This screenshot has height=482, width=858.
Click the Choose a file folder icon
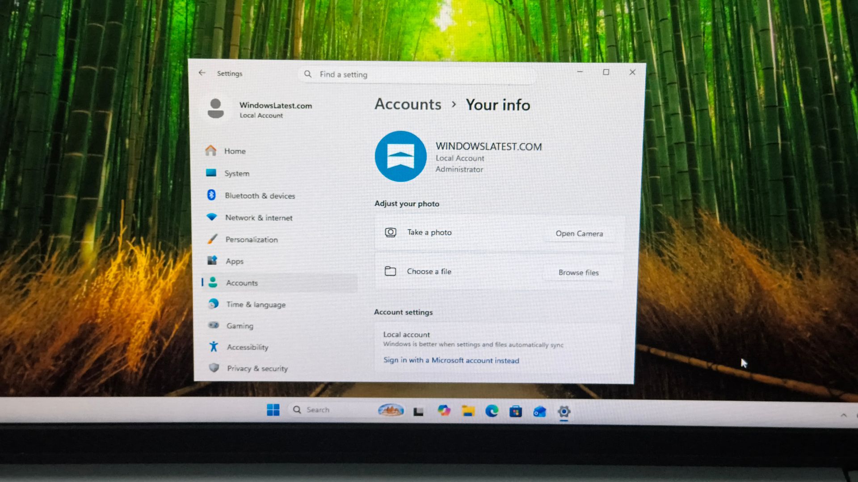[x=390, y=271]
